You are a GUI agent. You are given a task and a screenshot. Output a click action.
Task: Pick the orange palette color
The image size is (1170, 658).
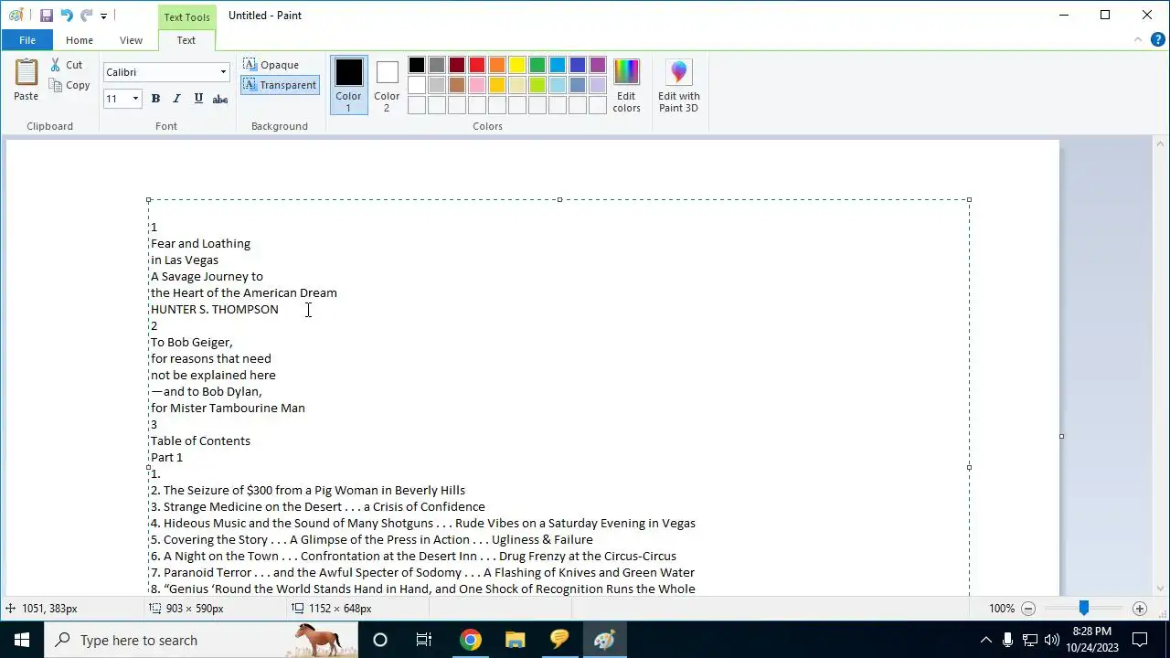(497, 65)
